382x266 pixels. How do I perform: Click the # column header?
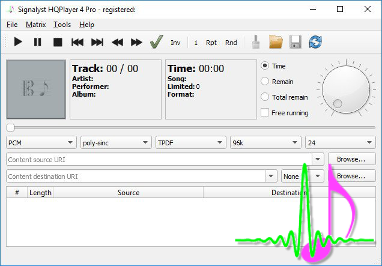[x=17, y=192]
